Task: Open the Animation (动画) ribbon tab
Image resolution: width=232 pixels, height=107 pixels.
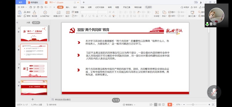Action: (90, 7)
